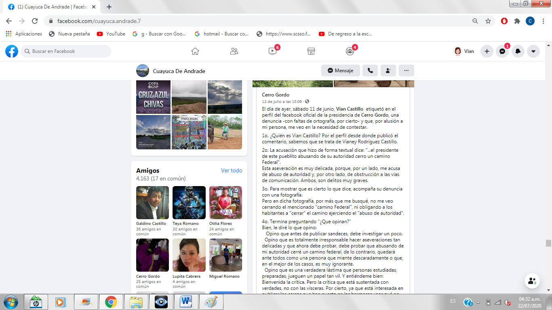Open the farmer plowing photo thumbnail
The width and height of the screenshot is (552, 310).
click(x=225, y=132)
